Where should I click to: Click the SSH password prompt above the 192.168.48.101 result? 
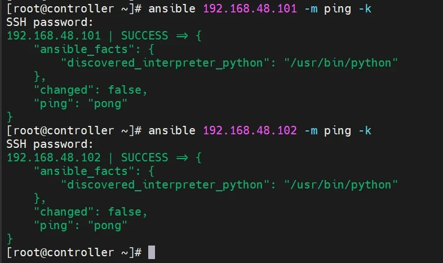tap(50, 22)
